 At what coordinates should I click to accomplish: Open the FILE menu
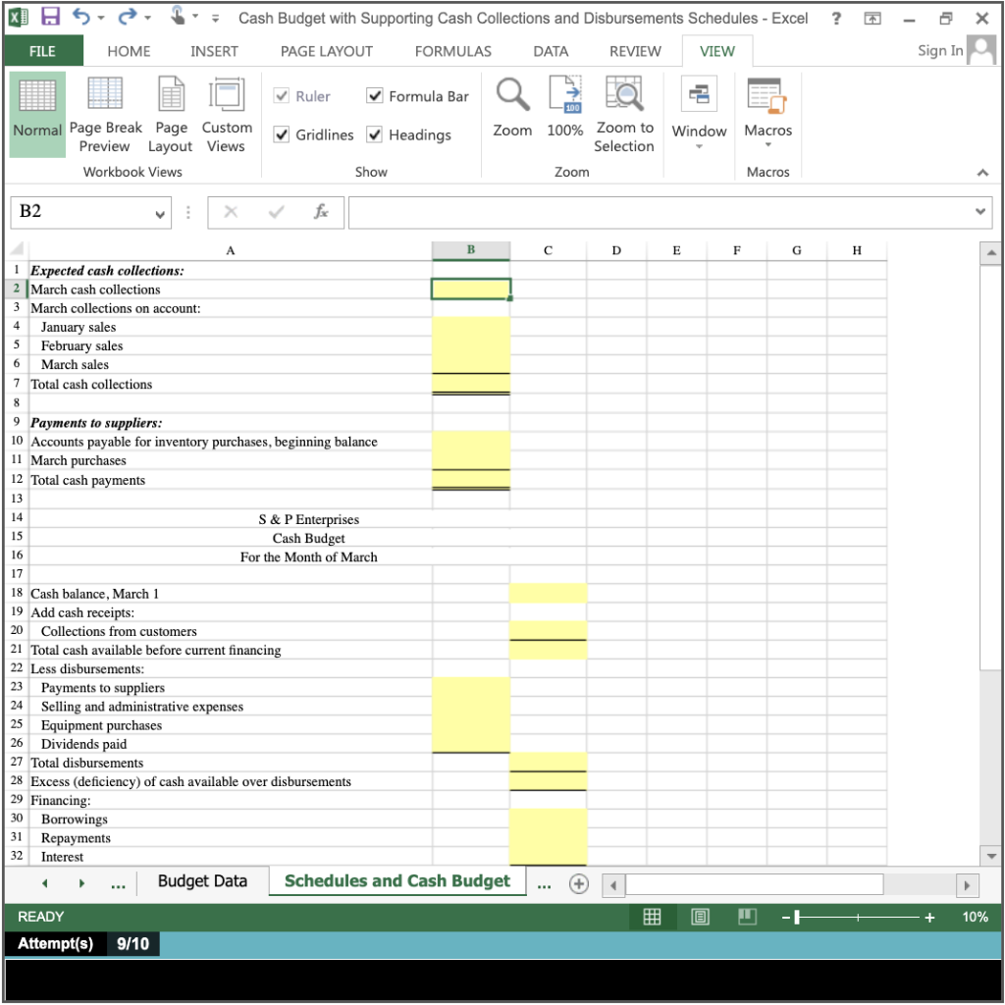pyautogui.click(x=43, y=51)
